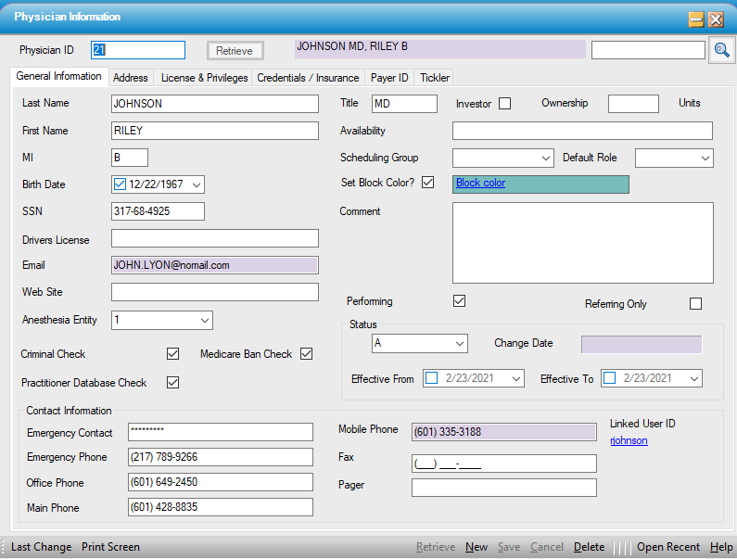The image size is (737, 559).
Task: Click the Retrieve button beside Physician ID
Action: coord(235,51)
